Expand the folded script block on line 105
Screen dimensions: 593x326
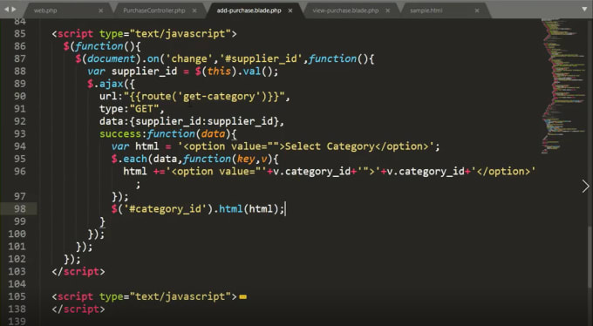(242, 297)
